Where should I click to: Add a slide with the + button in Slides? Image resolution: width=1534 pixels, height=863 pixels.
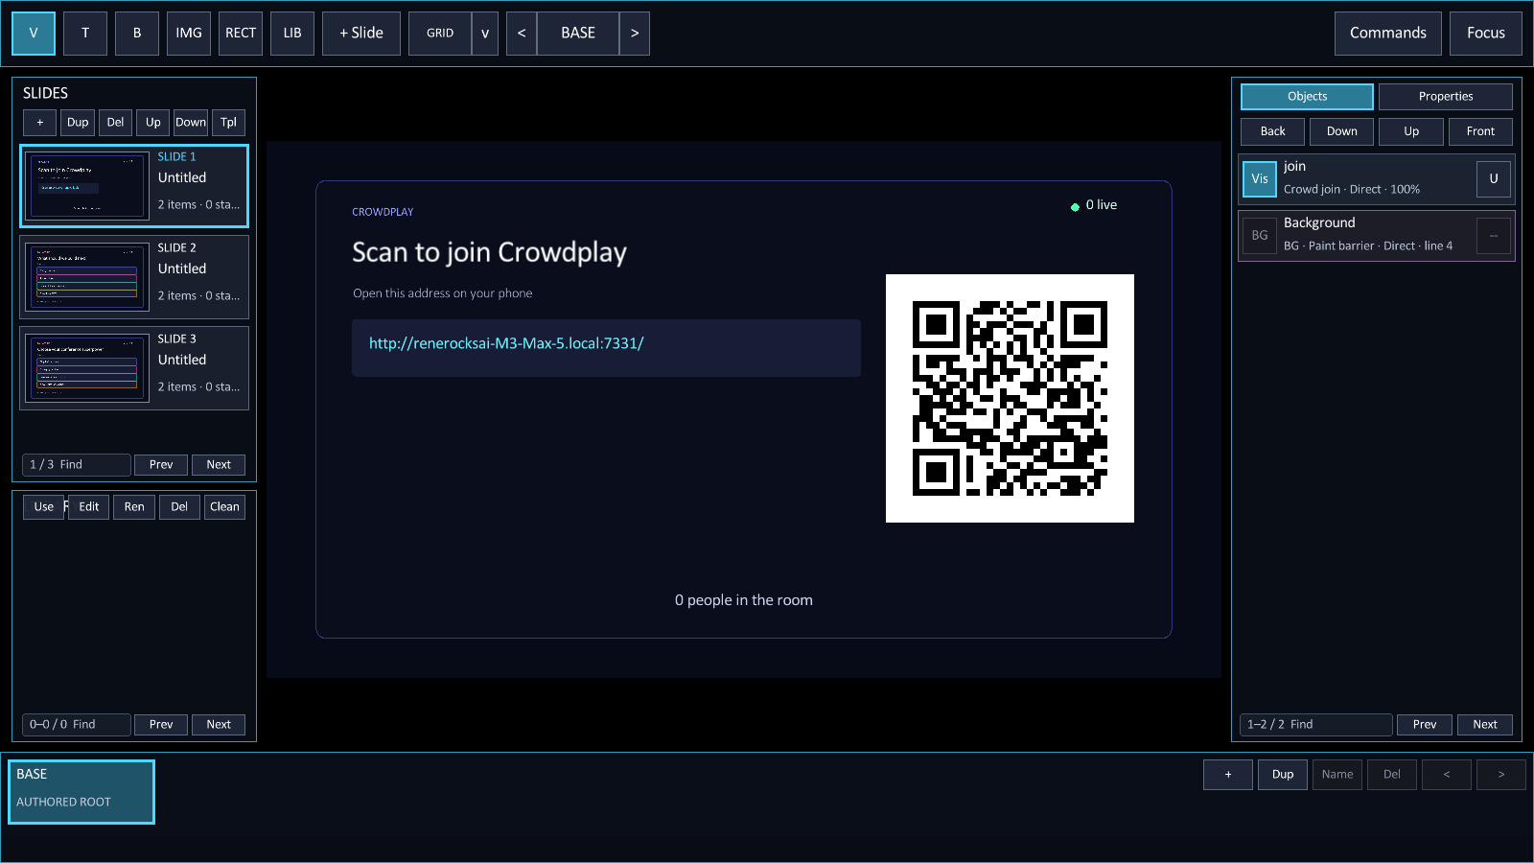pyautogui.click(x=40, y=123)
